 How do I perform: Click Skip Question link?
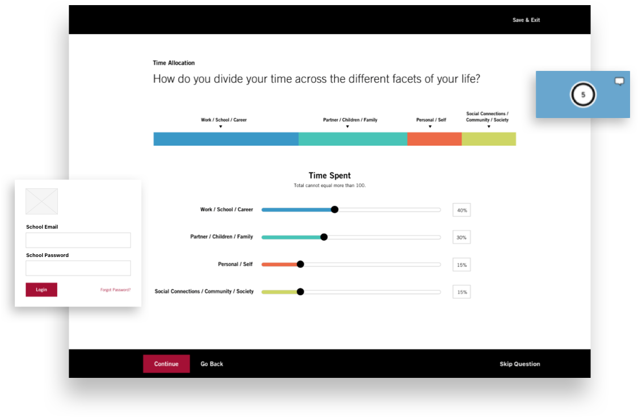(519, 364)
